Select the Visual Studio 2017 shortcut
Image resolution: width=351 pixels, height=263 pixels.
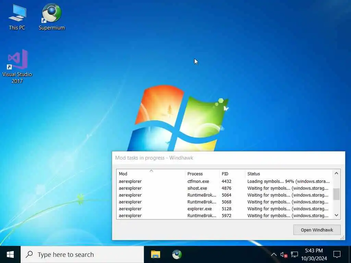[17, 67]
